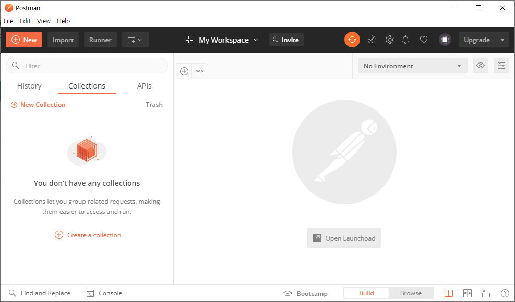Open the Help menu
Screen dimensions: 515x302
point(63,21)
